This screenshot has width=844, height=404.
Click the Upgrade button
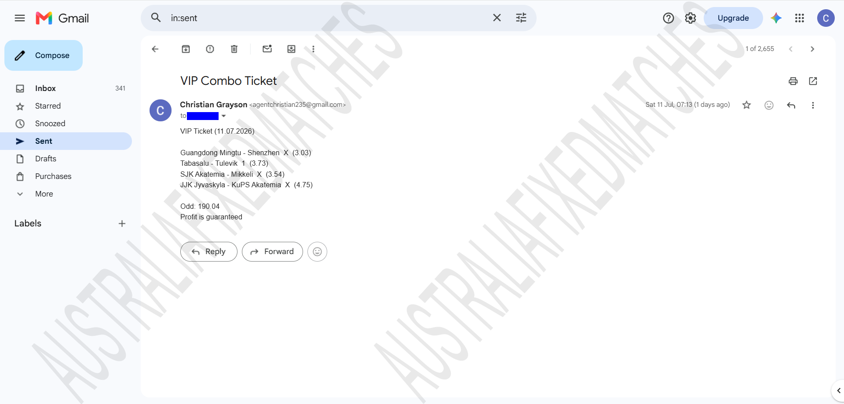pyautogui.click(x=733, y=18)
